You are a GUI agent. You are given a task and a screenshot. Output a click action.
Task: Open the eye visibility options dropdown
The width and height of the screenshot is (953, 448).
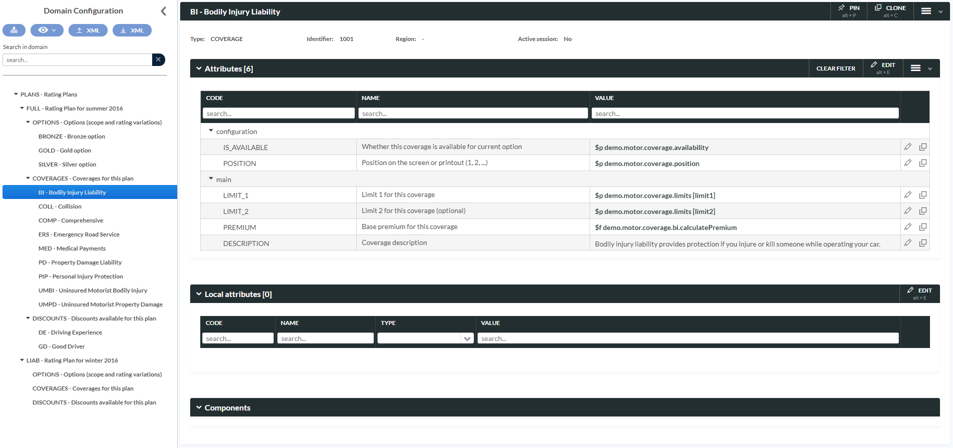pyautogui.click(x=47, y=30)
